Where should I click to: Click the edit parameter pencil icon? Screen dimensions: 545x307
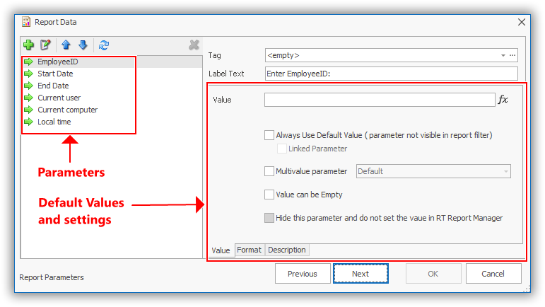point(46,45)
